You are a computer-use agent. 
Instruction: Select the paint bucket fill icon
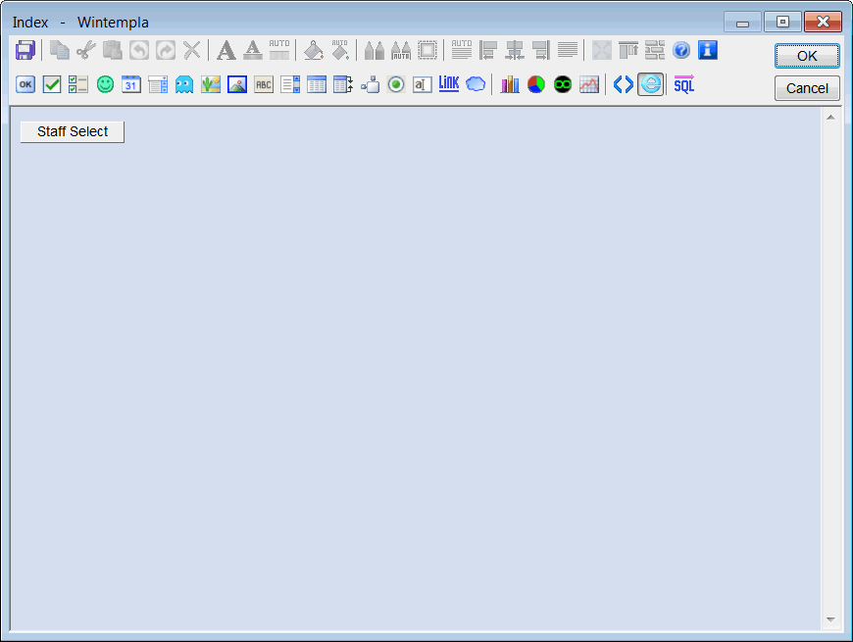coord(314,51)
